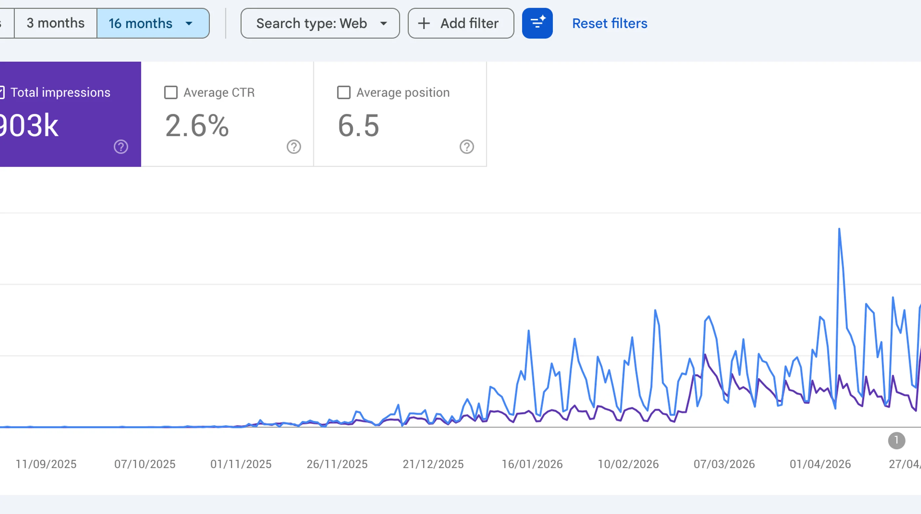This screenshot has width=921, height=514.
Task: Enable the Average position checkbox
Action: click(344, 93)
